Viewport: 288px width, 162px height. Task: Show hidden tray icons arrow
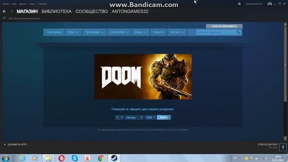tap(241, 158)
